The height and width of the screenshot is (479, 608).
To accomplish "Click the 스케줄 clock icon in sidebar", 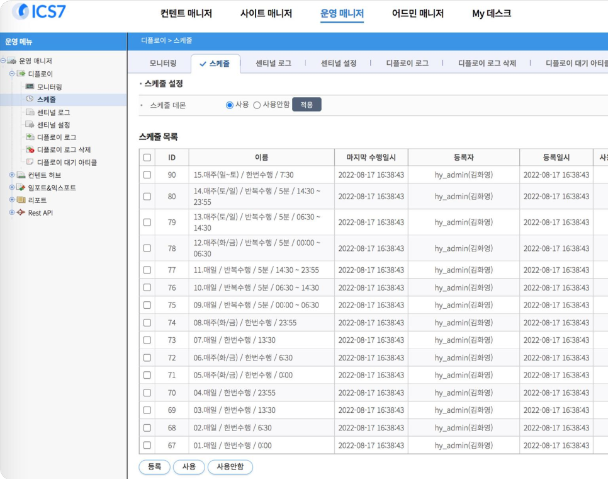I will point(30,99).
